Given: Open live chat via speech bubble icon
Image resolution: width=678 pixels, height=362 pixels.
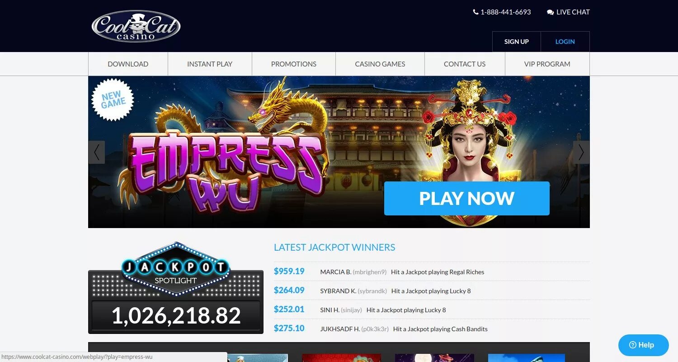Looking at the screenshot, I should pos(550,12).
